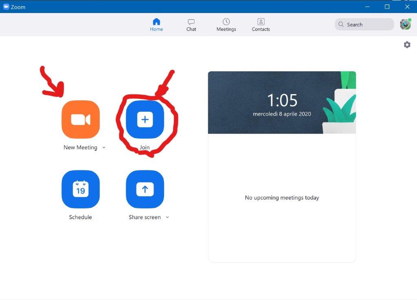Click the "No upcoming meetings today" text
Screen dimensions: 417x300
tap(282, 198)
